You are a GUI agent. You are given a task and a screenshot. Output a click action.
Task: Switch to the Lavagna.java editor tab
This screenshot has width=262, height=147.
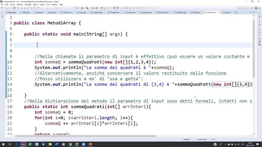pyautogui.click(x=146, y=13)
